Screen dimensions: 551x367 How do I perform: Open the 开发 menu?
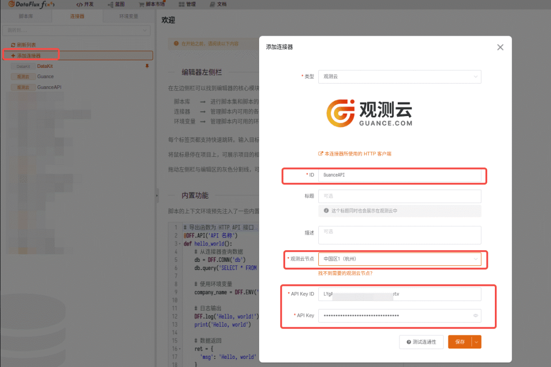(85, 4)
